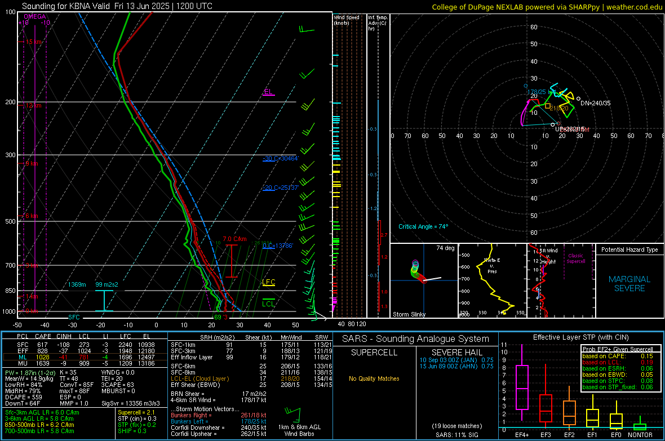Click the magenta EL level marker label
Viewport: 665px width, 441px height.
268,92
